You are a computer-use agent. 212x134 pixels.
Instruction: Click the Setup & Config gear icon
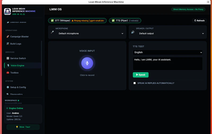point(8,87)
